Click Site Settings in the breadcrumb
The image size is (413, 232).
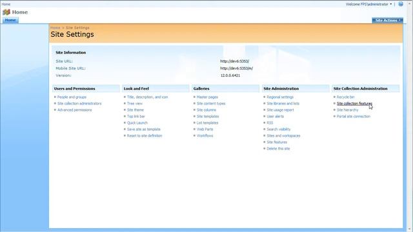pyautogui.click(x=77, y=28)
